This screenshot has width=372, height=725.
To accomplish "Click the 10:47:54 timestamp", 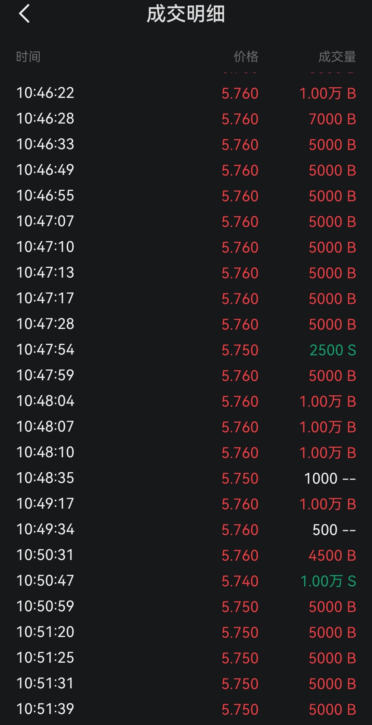I will pyautogui.click(x=45, y=350).
